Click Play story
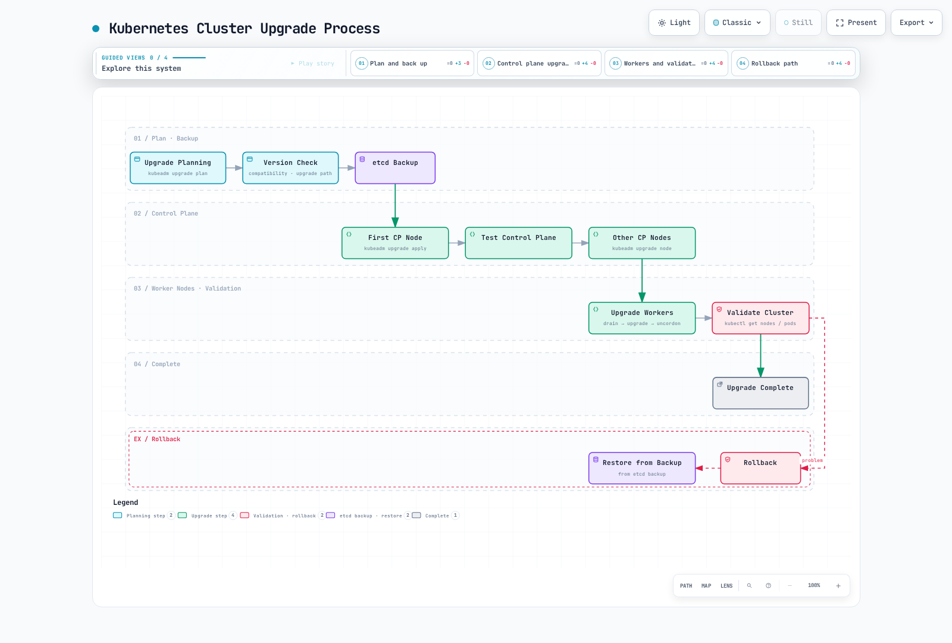The width and height of the screenshot is (952, 643). (x=312, y=64)
